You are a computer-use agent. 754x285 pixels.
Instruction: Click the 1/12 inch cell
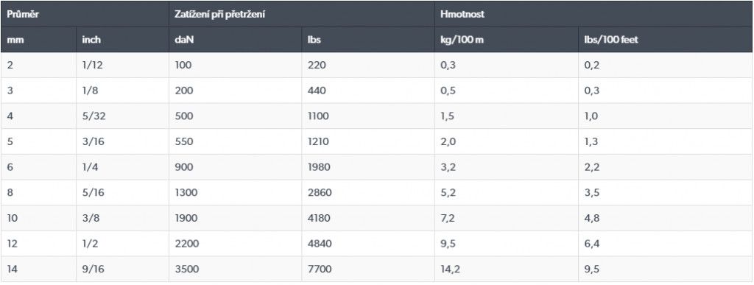[122, 65]
